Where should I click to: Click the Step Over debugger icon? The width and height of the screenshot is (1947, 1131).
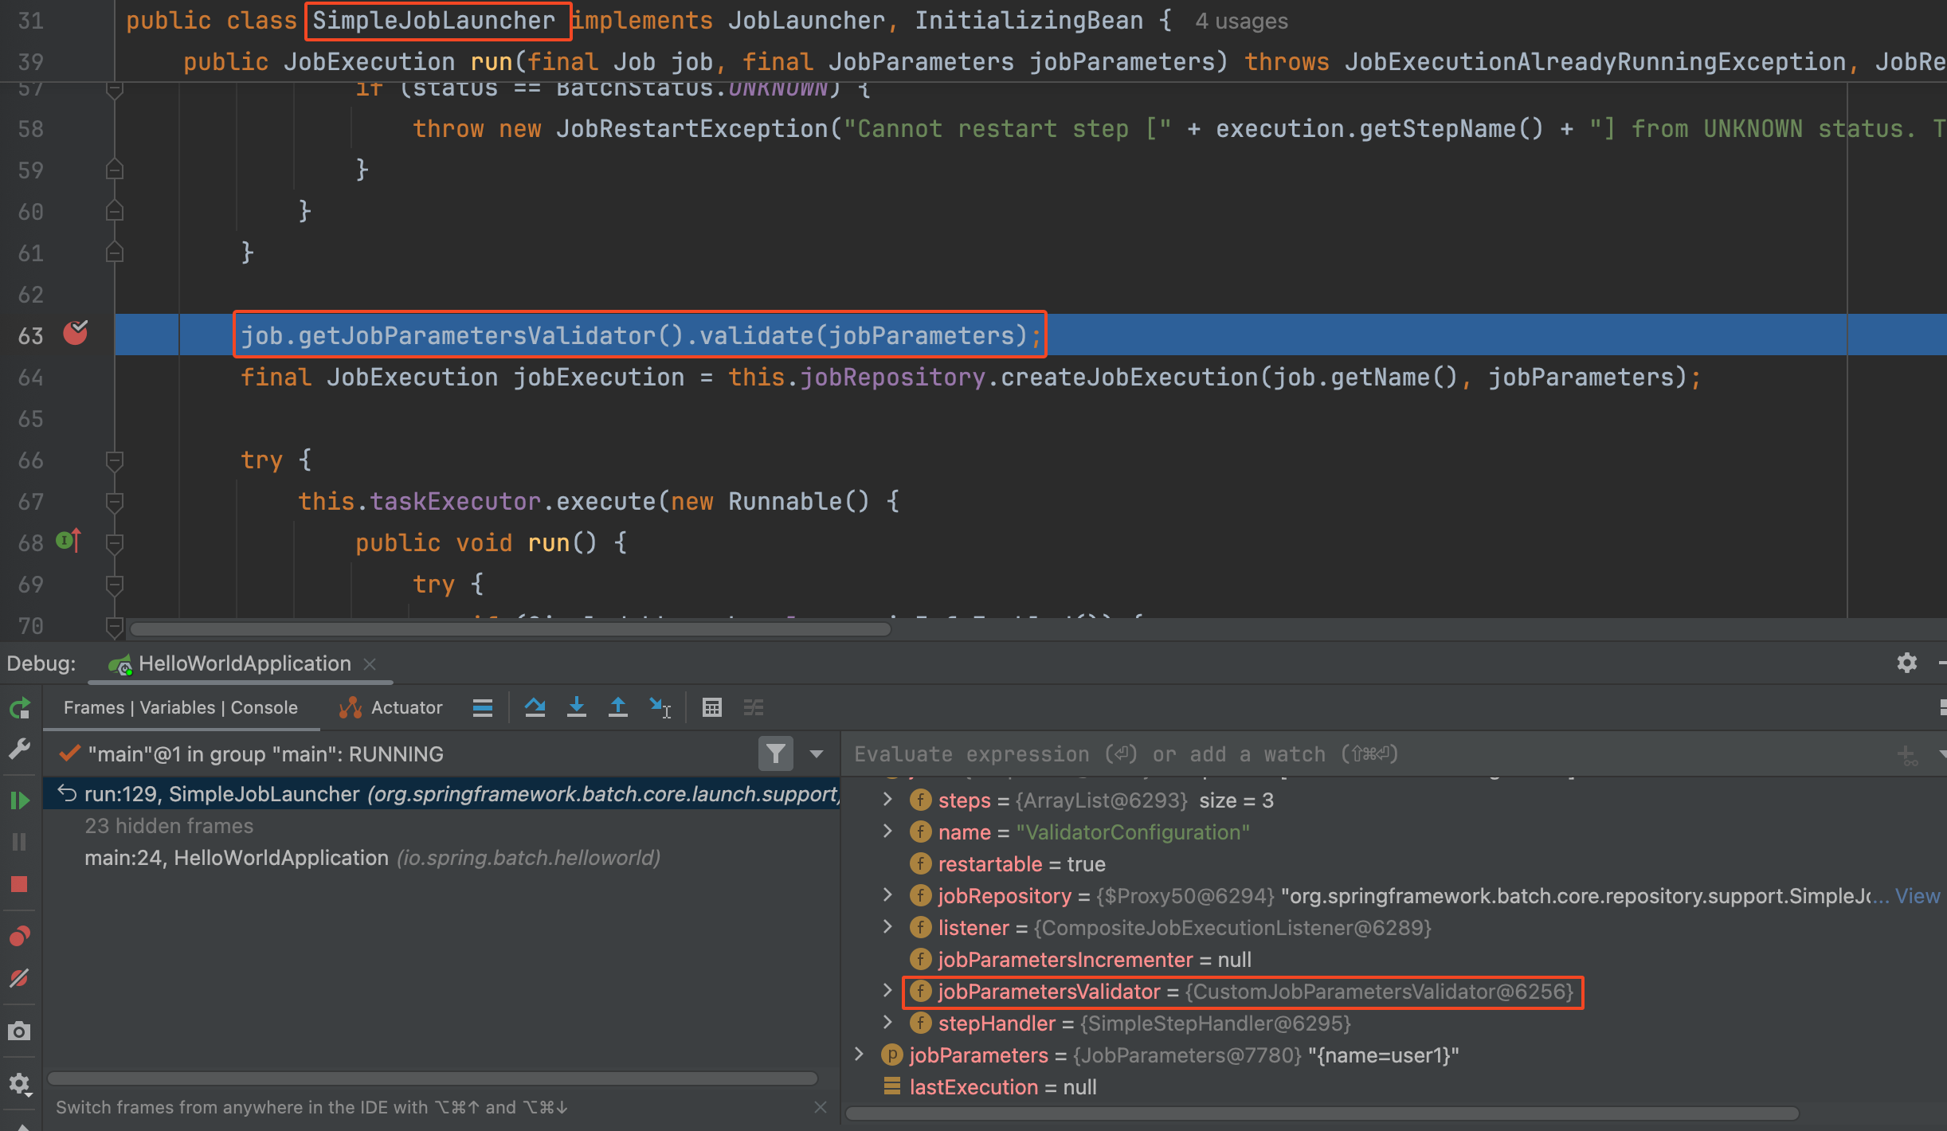pyautogui.click(x=535, y=707)
